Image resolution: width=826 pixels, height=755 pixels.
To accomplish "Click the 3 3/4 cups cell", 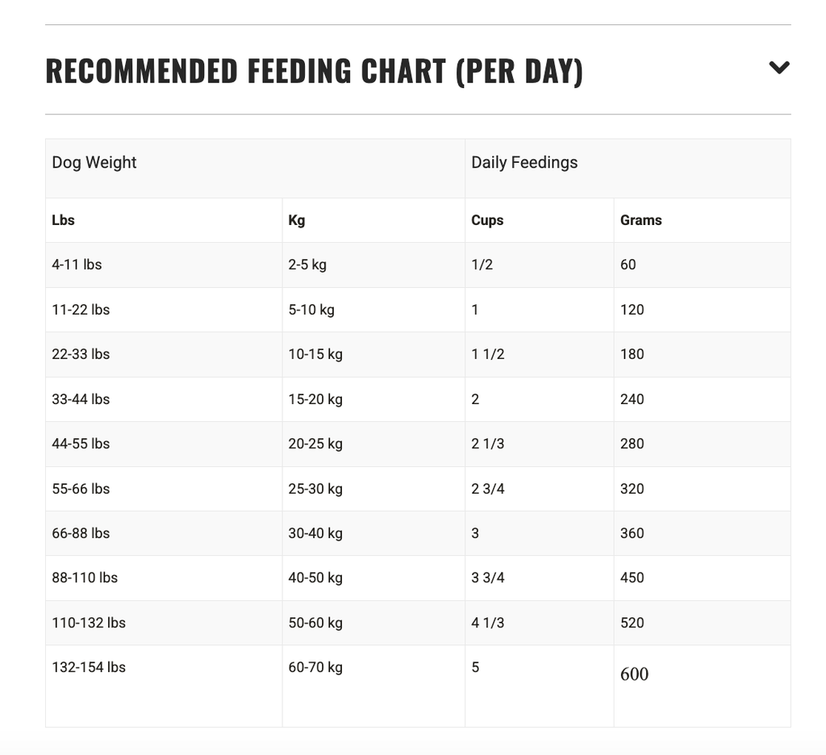I will [488, 578].
